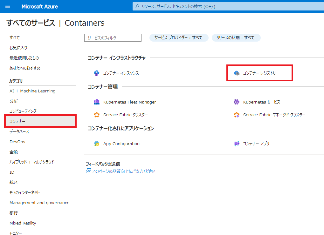Click the search magnifier icon
This screenshot has height=235, width=324.
click(x=137, y=6)
